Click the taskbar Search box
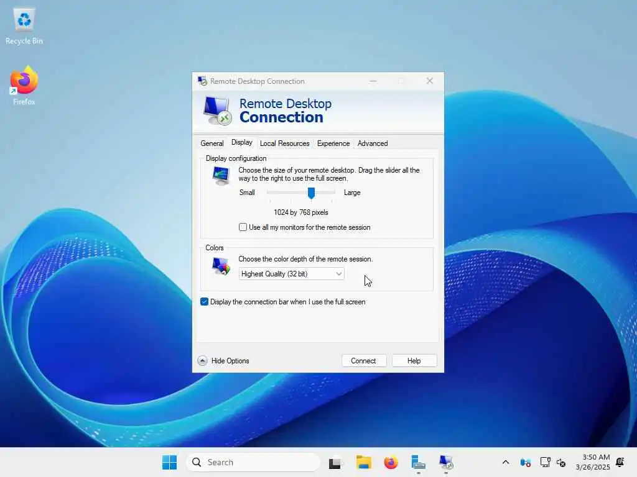This screenshot has width=637, height=477. click(x=253, y=462)
